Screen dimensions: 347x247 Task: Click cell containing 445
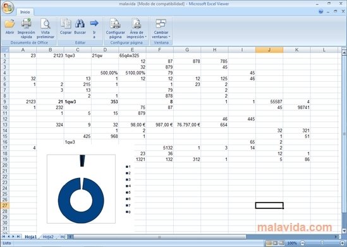pos(242,119)
